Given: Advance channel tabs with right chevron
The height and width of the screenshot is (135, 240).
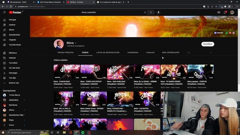Looking at the screenshot, I should coord(211,52).
